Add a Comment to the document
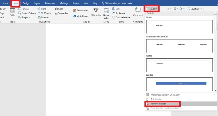 coord(138,12)
